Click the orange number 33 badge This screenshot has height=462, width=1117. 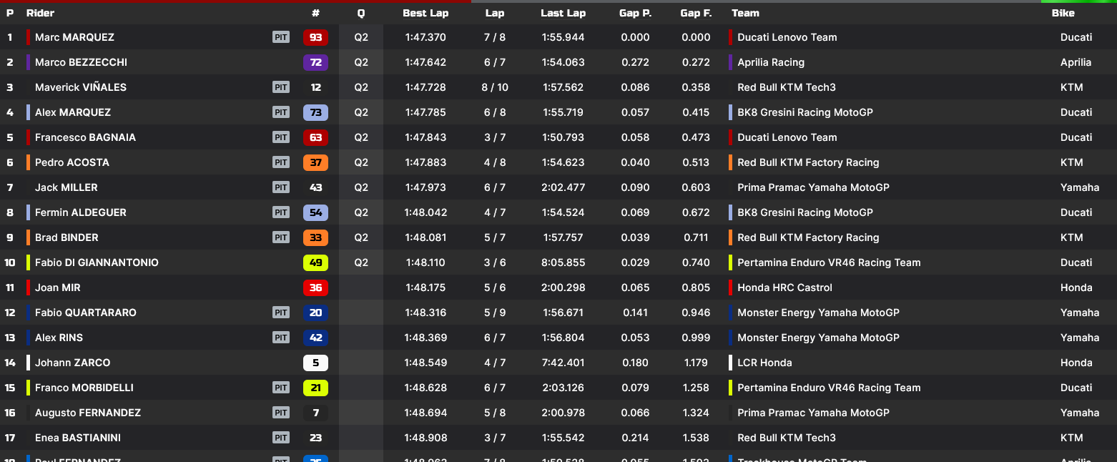(x=315, y=237)
